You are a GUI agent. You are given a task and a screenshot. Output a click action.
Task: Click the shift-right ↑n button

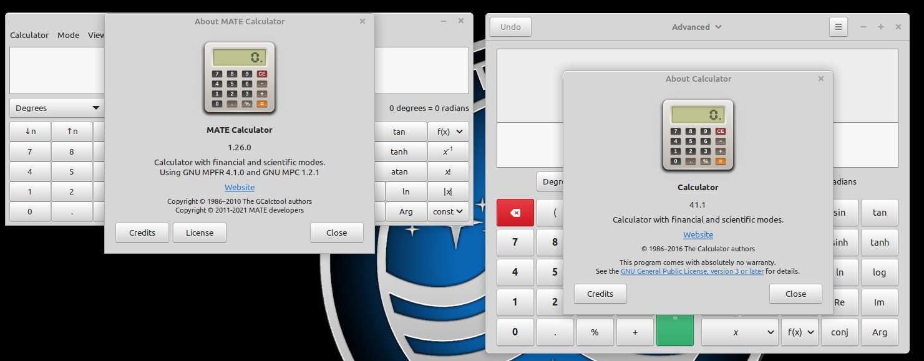pos(72,132)
